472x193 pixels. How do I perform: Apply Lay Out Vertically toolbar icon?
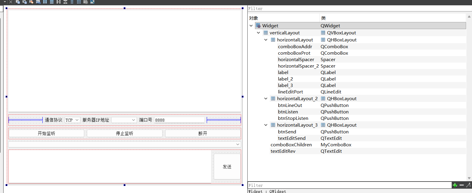52,2
